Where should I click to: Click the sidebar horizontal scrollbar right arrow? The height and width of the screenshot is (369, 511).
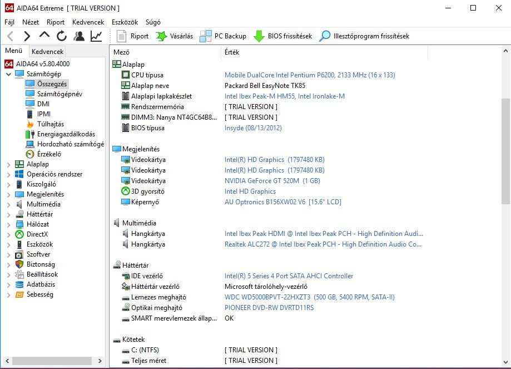(100, 361)
